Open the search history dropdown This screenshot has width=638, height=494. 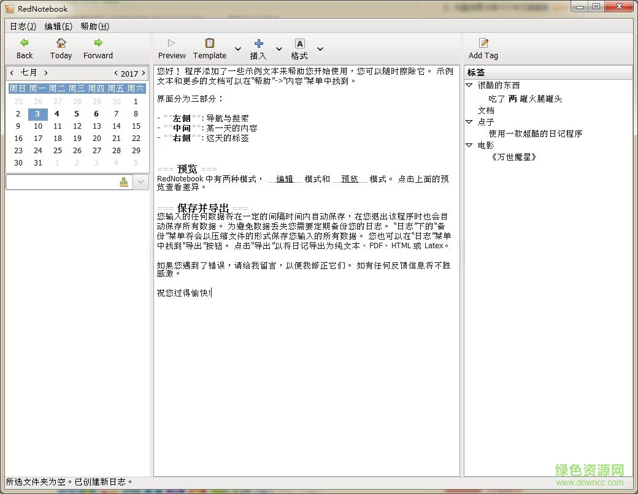coord(140,182)
